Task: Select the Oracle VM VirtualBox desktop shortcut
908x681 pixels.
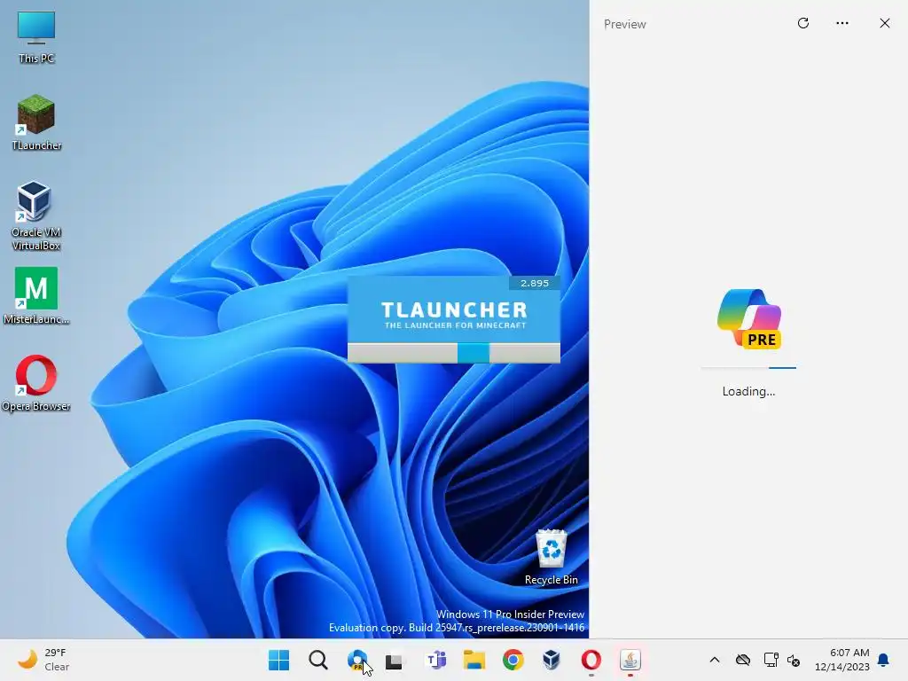Action: [35, 215]
